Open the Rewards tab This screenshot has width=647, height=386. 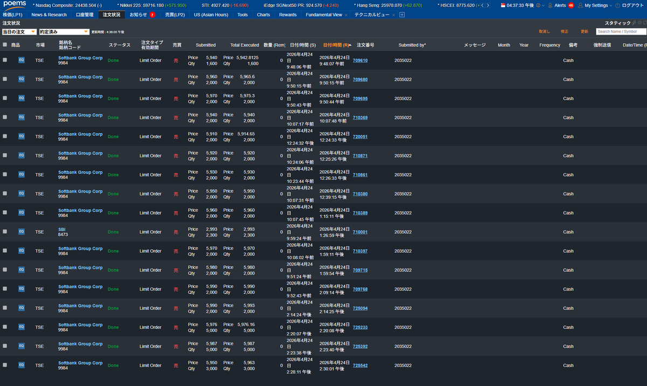288,15
